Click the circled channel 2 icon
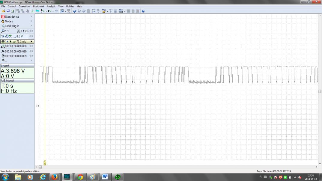The width and height of the screenshot is (322, 181). (x=7, y=36)
